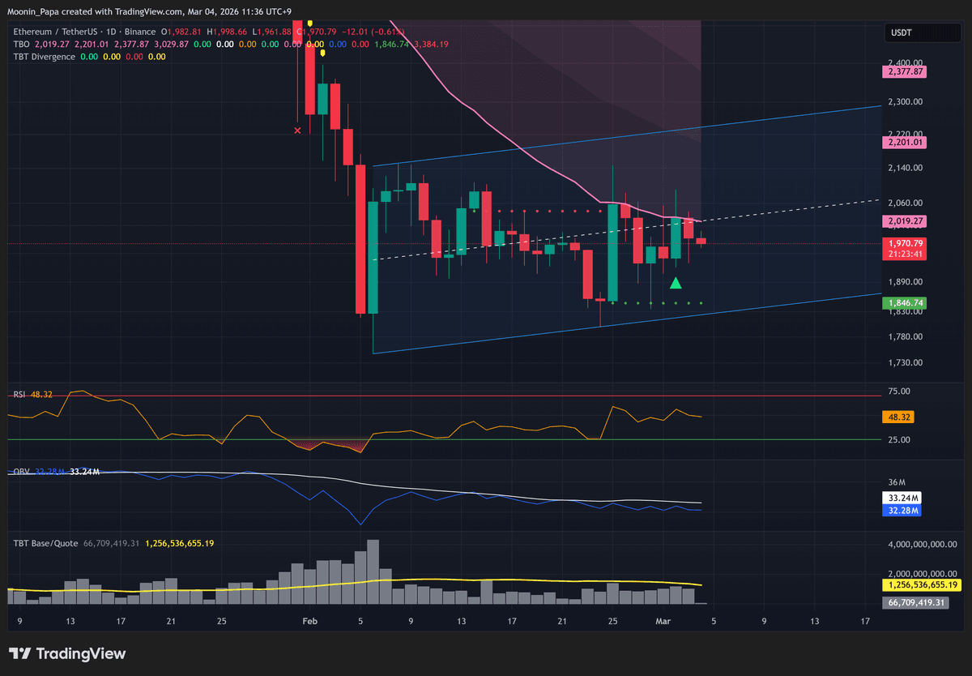The width and height of the screenshot is (972, 676).
Task: Select the TBT Base/Quote indicator legend
Action: pyautogui.click(x=45, y=543)
